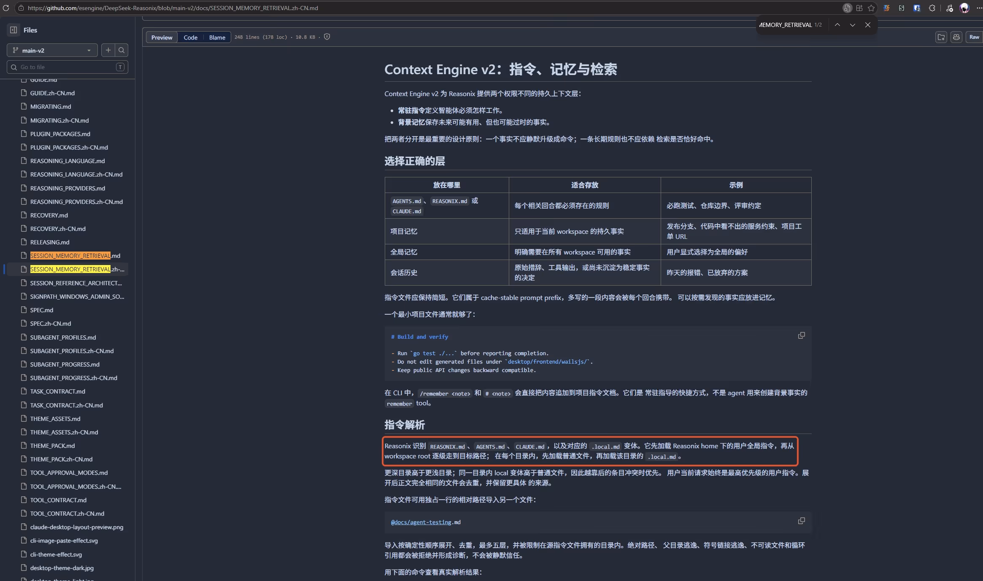Image resolution: width=983 pixels, height=581 pixels.
Task: Open THEME_PACK.zh-CN.md in the file tree
Action: click(61, 459)
